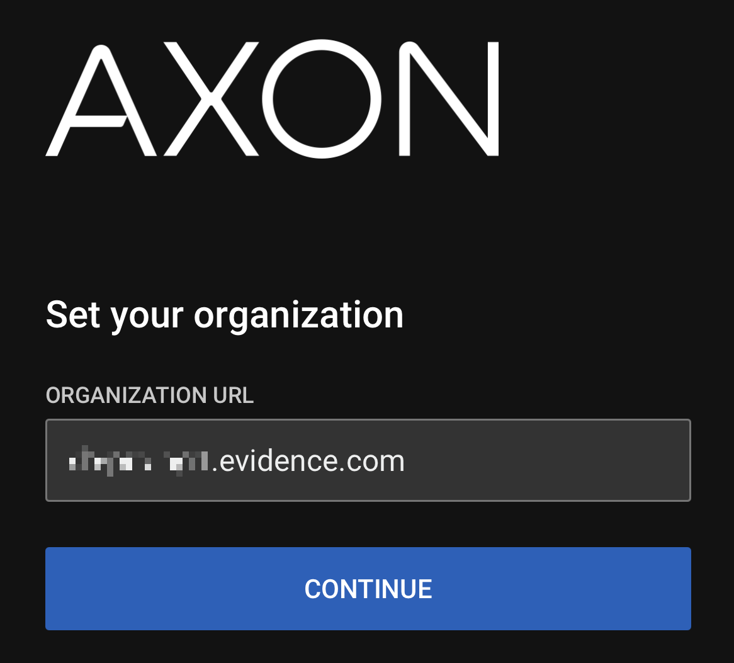The height and width of the screenshot is (663, 734).
Task: Place cursor right after .evidence.com
Action: pyautogui.click(x=406, y=462)
